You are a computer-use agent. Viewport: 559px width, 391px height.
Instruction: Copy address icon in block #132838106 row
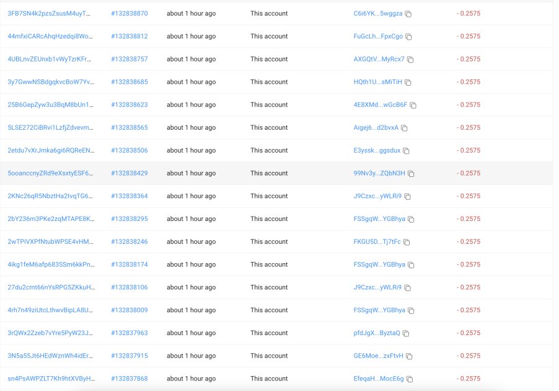pyautogui.click(x=408, y=288)
